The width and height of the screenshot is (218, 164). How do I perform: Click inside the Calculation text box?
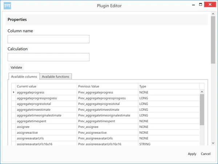(x=48, y=57)
